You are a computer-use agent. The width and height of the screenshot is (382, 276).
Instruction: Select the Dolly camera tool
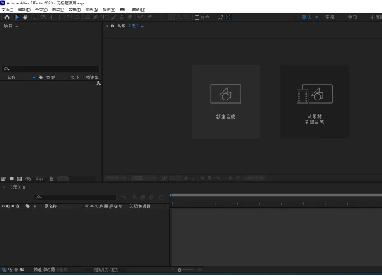[59, 17]
